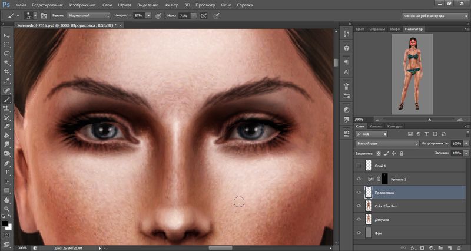This screenshot has width=471, height=251.
Task: Click the New Adjustment Layer icon
Action: [432, 248]
